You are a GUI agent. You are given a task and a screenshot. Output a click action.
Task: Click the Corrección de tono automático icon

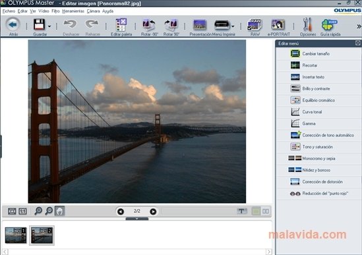coord(295,135)
